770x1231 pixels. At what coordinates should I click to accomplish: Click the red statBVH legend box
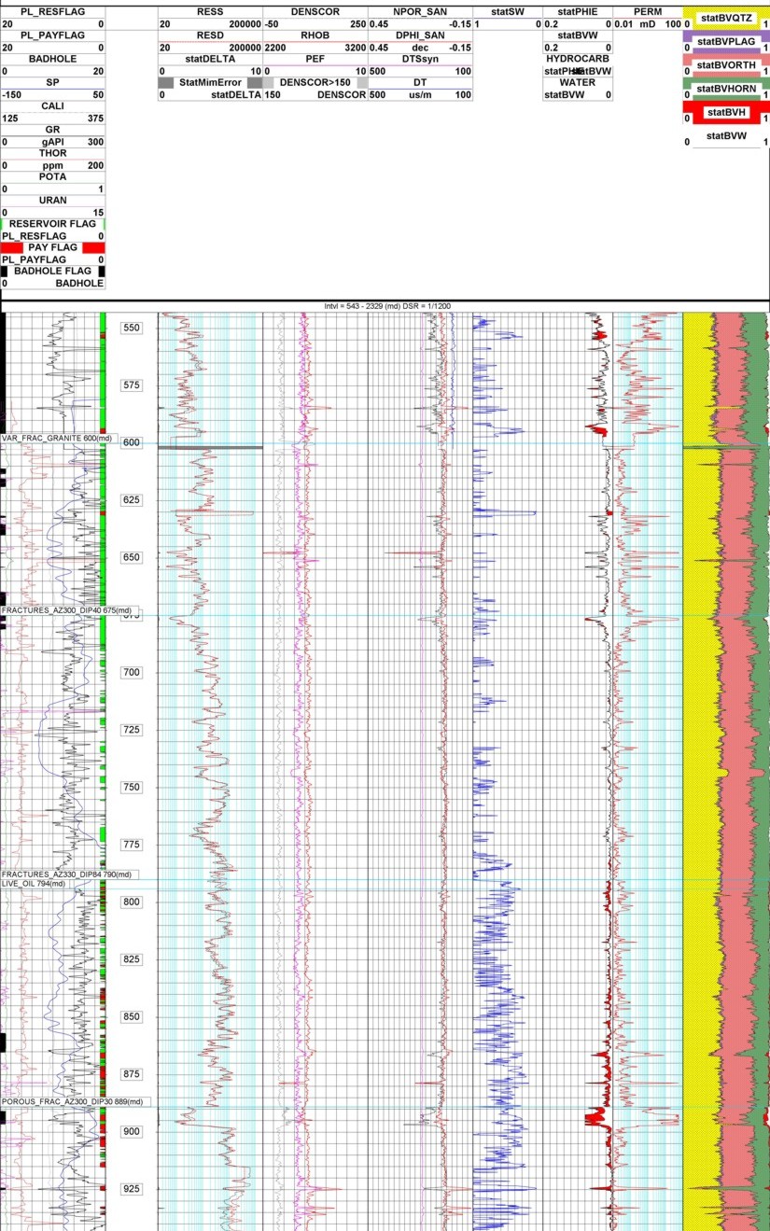(x=725, y=113)
